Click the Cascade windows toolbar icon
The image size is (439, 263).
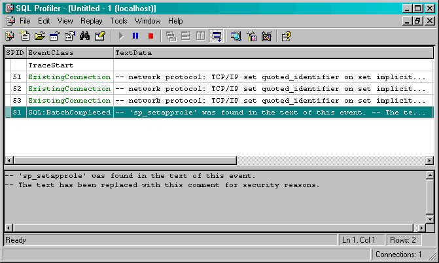pyautogui.click(x=171, y=36)
